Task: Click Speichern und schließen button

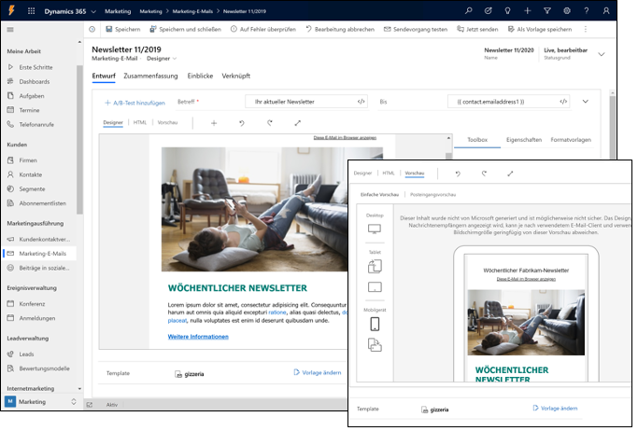Action: (186, 29)
